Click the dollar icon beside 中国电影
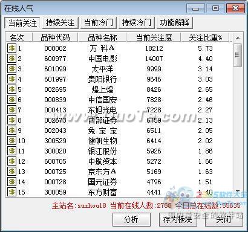Viewport: 248px width, 232px height. pyautogui.click(x=11, y=59)
